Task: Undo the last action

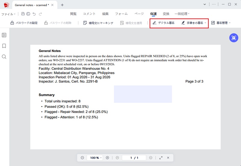Action: click(x=34, y=14)
